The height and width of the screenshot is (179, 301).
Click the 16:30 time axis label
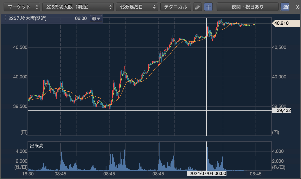click(x=28, y=173)
